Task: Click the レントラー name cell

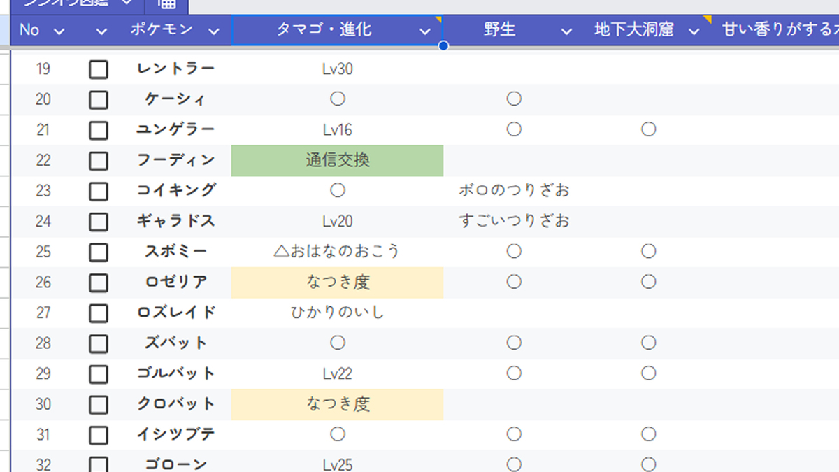Action: [176, 69]
